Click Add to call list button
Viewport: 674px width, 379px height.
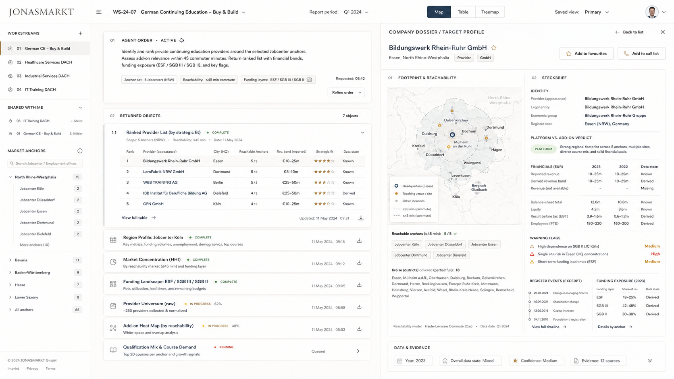641,54
